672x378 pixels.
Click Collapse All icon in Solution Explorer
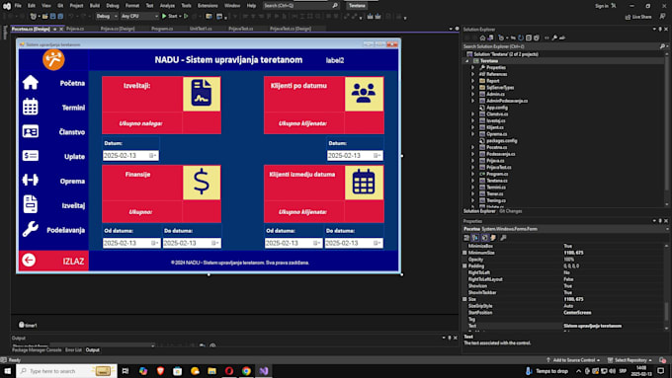pyautogui.click(x=529, y=38)
